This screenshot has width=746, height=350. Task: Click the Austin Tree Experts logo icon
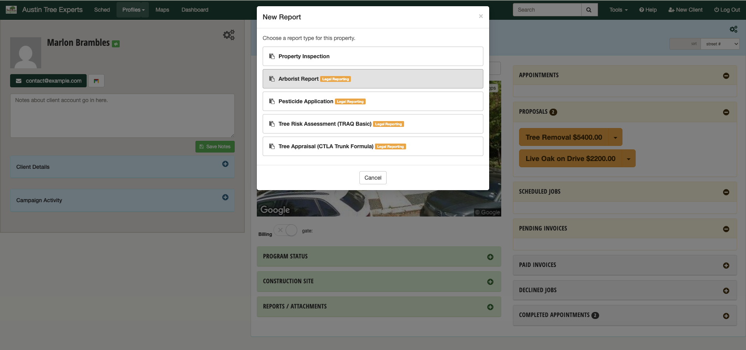11,10
